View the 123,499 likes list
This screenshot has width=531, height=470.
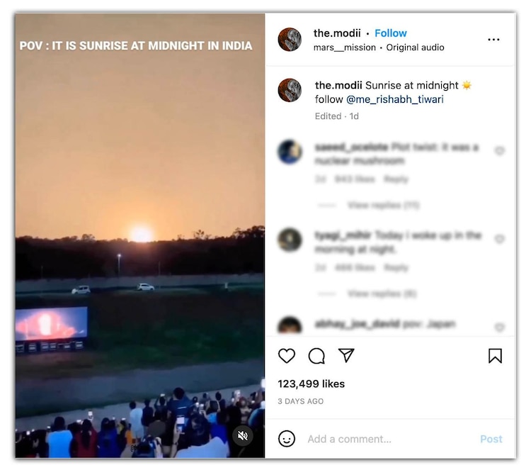click(x=312, y=384)
